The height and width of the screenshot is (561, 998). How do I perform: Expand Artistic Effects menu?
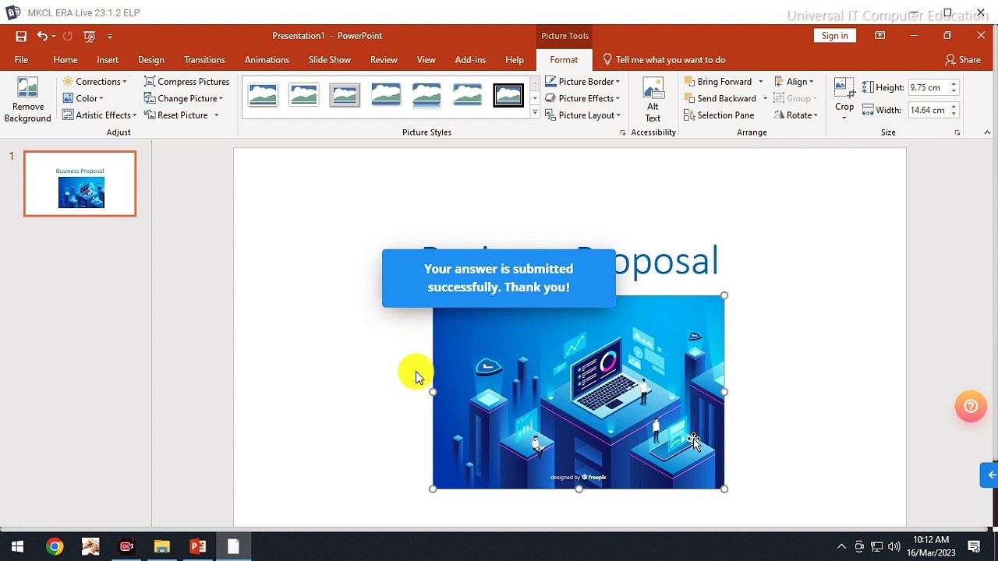click(x=99, y=115)
